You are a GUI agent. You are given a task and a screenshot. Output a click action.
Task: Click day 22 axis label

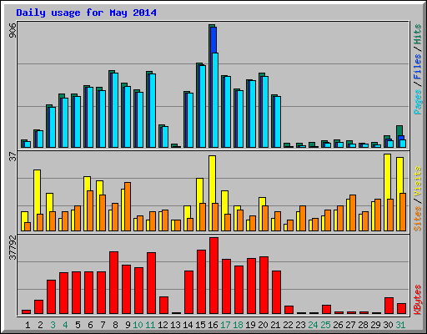[288, 325]
